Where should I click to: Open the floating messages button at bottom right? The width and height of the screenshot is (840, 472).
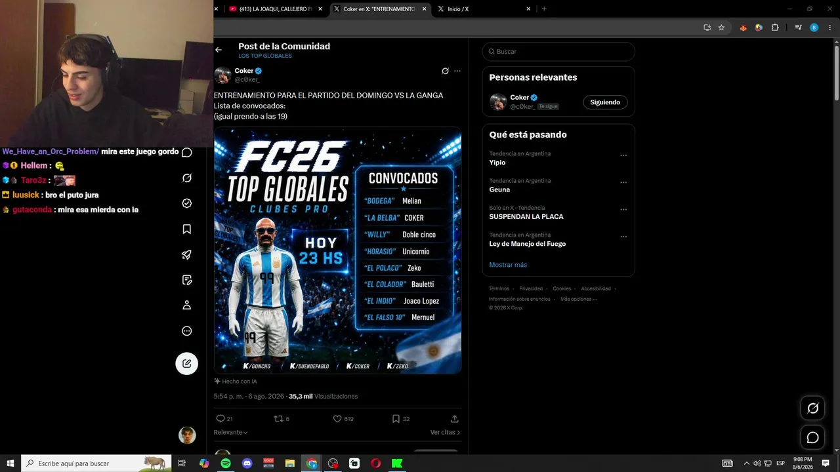click(x=812, y=437)
